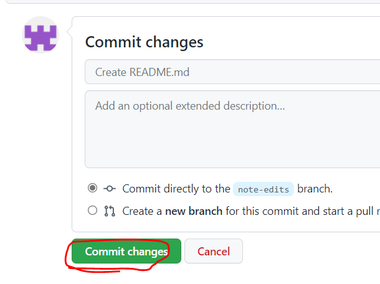The image size is (380, 284).
Task: Click the green Commit changes button
Action: [x=126, y=251]
